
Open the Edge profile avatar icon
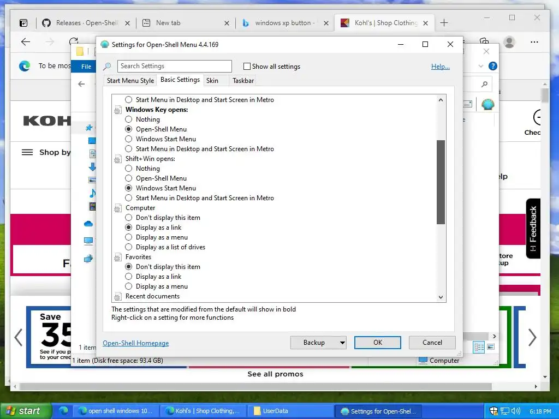pyautogui.click(x=509, y=42)
